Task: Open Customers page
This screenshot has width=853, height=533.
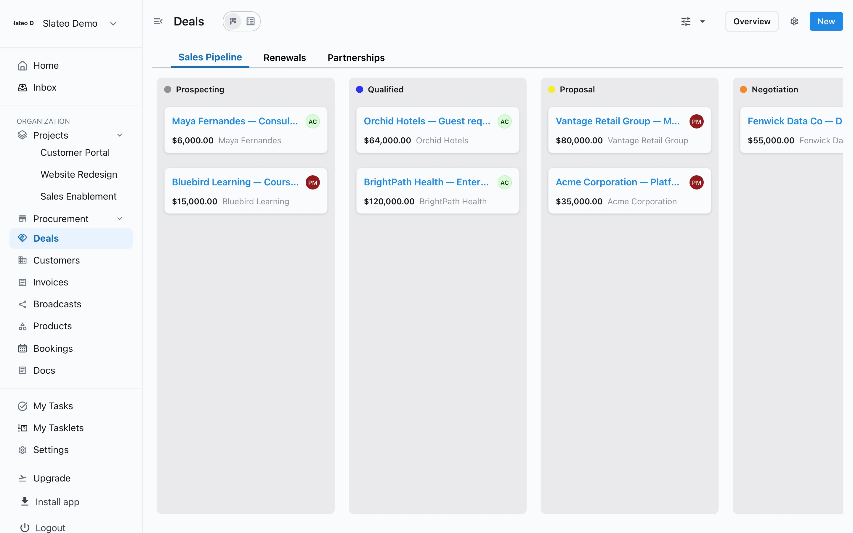Action: pyautogui.click(x=71, y=260)
